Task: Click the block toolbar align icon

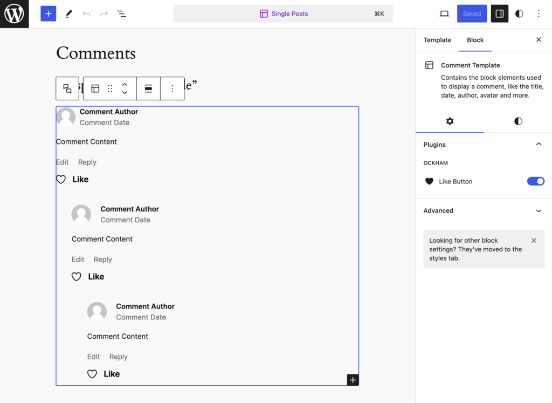Action: pyautogui.click(x=148, y=89)
